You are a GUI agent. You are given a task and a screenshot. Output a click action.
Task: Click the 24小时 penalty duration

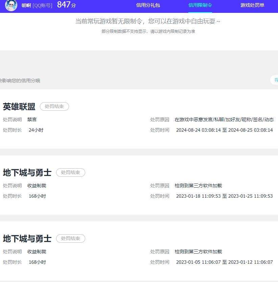(36, 130)
